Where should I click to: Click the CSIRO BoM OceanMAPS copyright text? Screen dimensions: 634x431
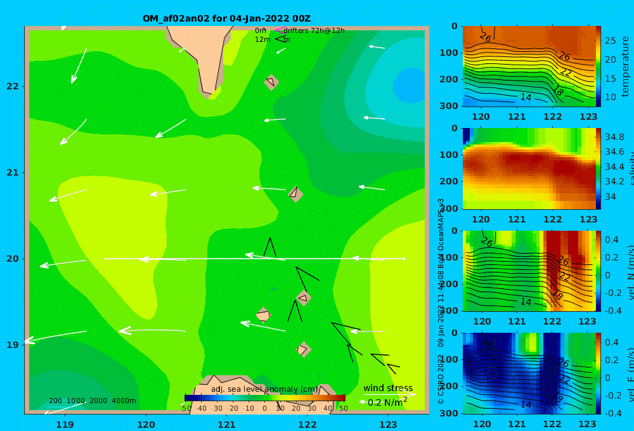click(441, 301)
